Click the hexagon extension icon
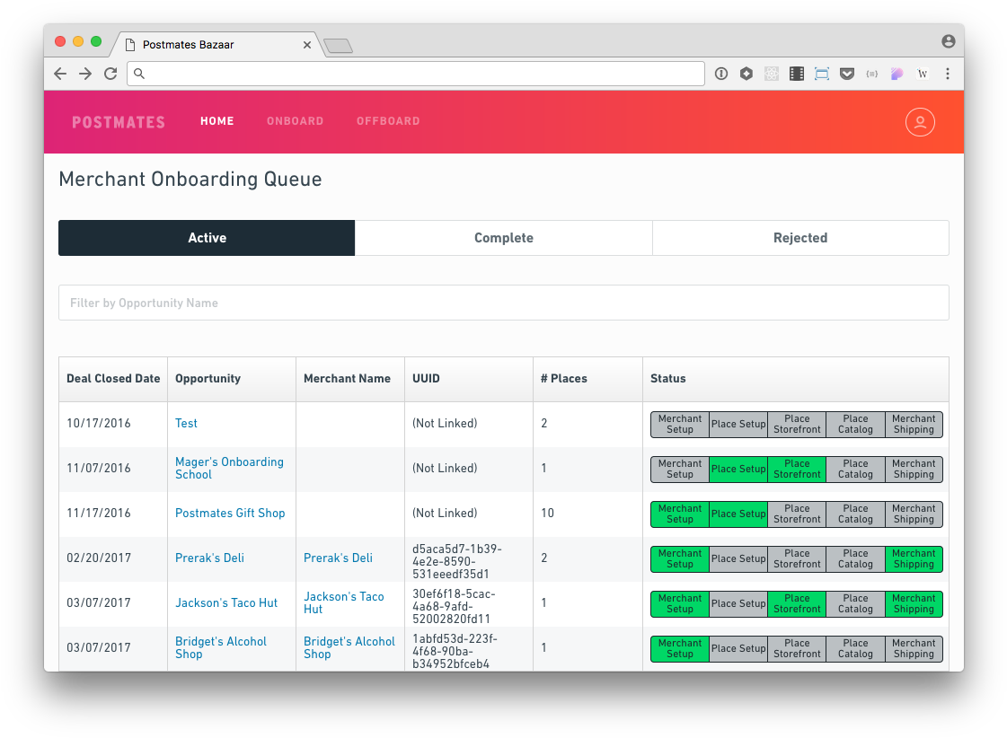Image resolution: width=1007 pixels, height=738 pixels. (x=746, y=74)
